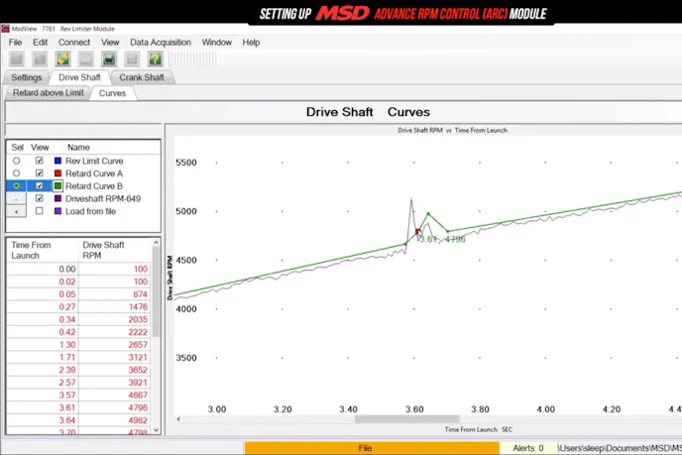Select the Retard Curve A radio button
Screen dimensions: 682x455
pyautogui.click(x=16, y=173)
